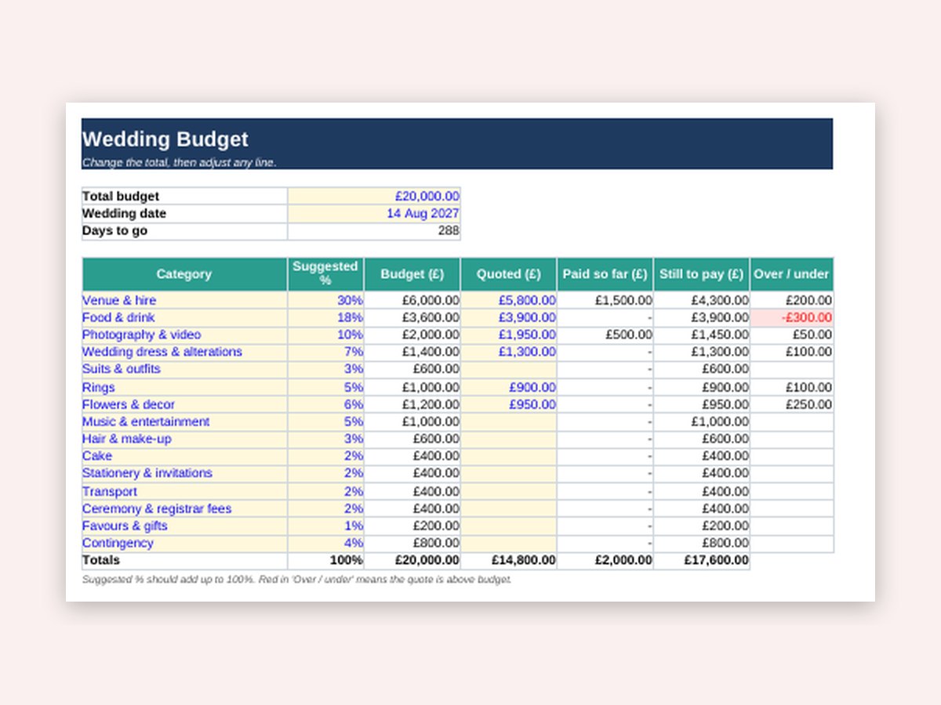Select the Over / under column header
This screenshot has width=941, height=705.
[792, 274]
